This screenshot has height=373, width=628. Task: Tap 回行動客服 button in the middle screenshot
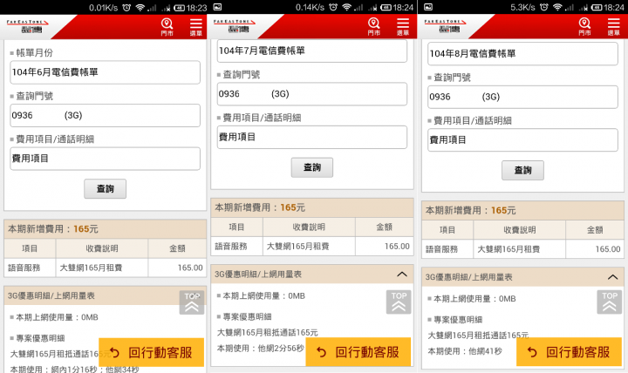[x=358, y=352]
